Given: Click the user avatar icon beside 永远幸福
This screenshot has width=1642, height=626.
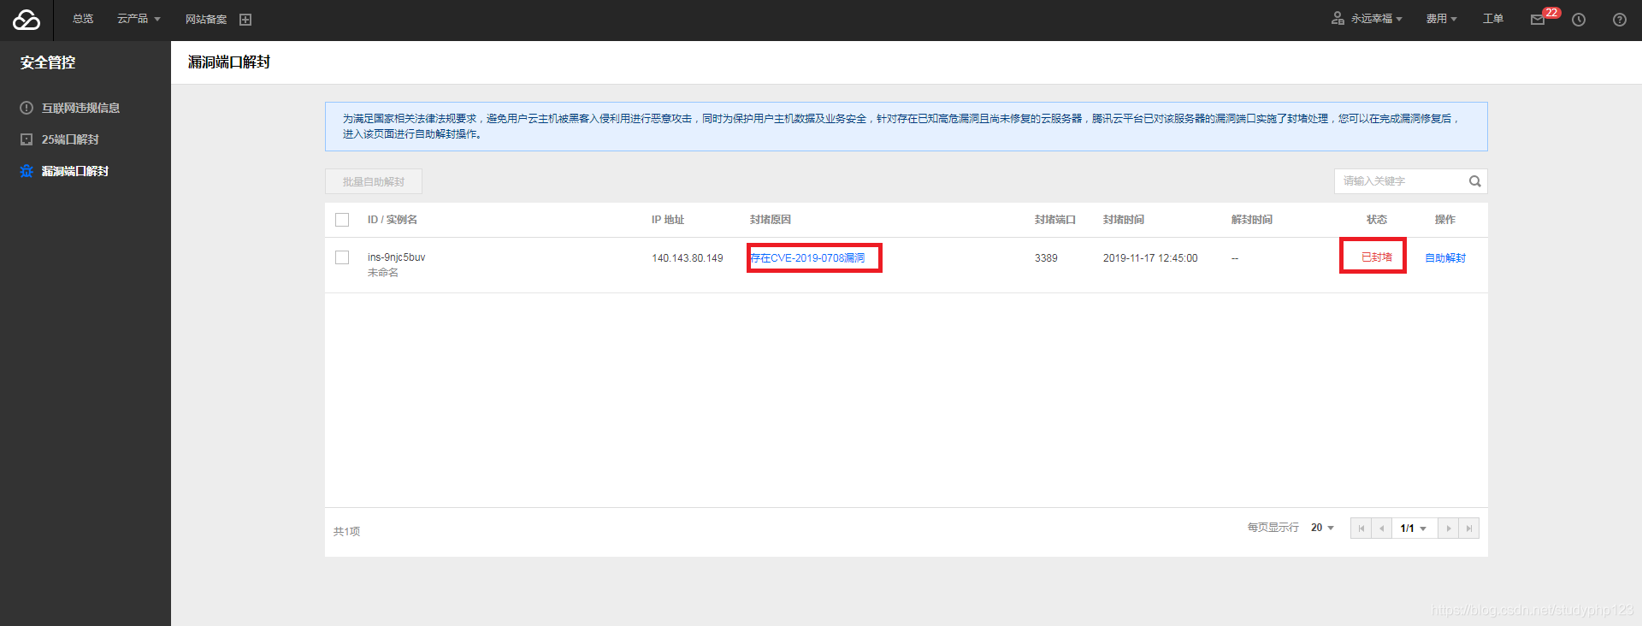Looking at the screenshot, I should pos(1338,18).
